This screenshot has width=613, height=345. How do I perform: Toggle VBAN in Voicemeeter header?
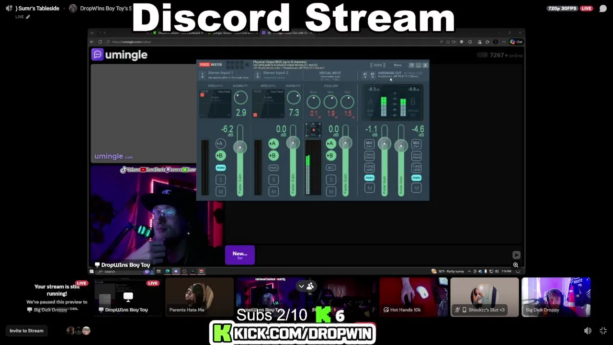click(377, 65)
